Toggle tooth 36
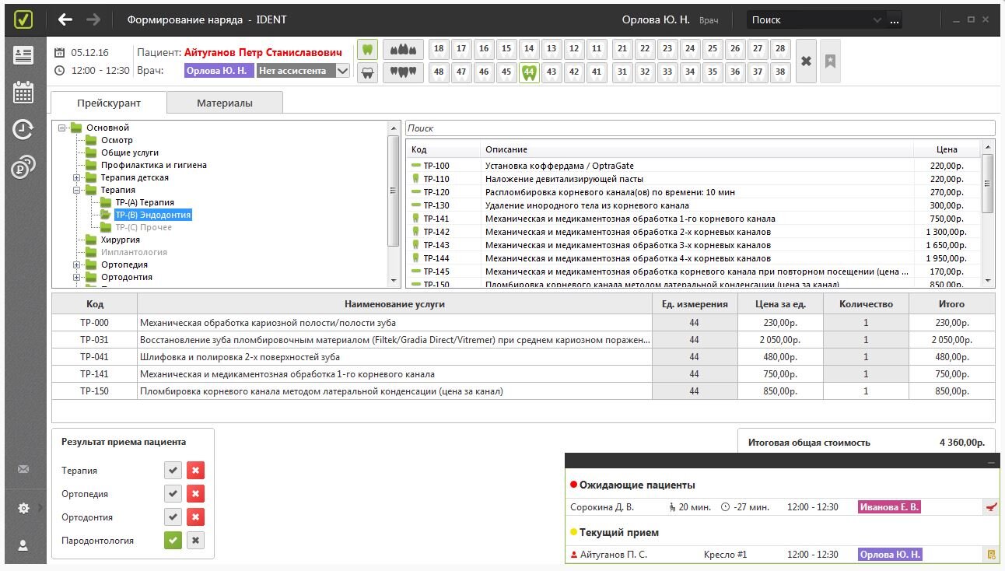 coord(734,72)
